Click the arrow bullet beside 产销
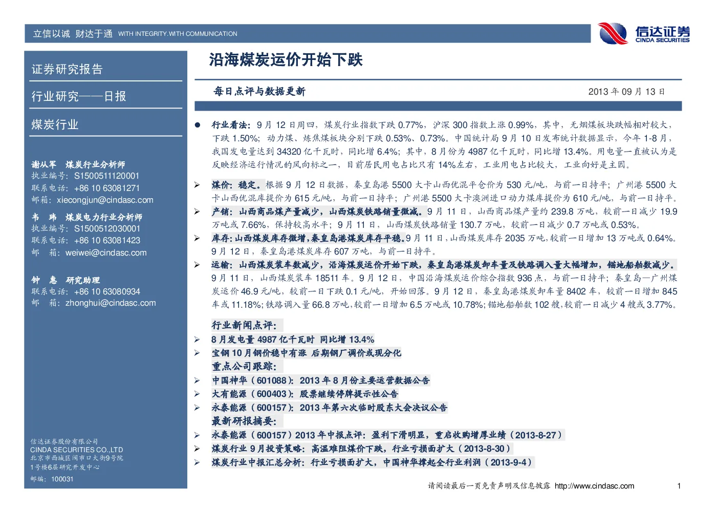 197,211
